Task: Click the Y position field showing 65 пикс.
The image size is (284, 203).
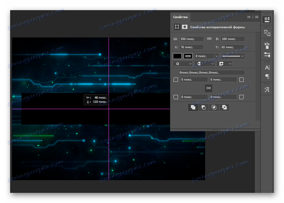Action: pos(233,47)
